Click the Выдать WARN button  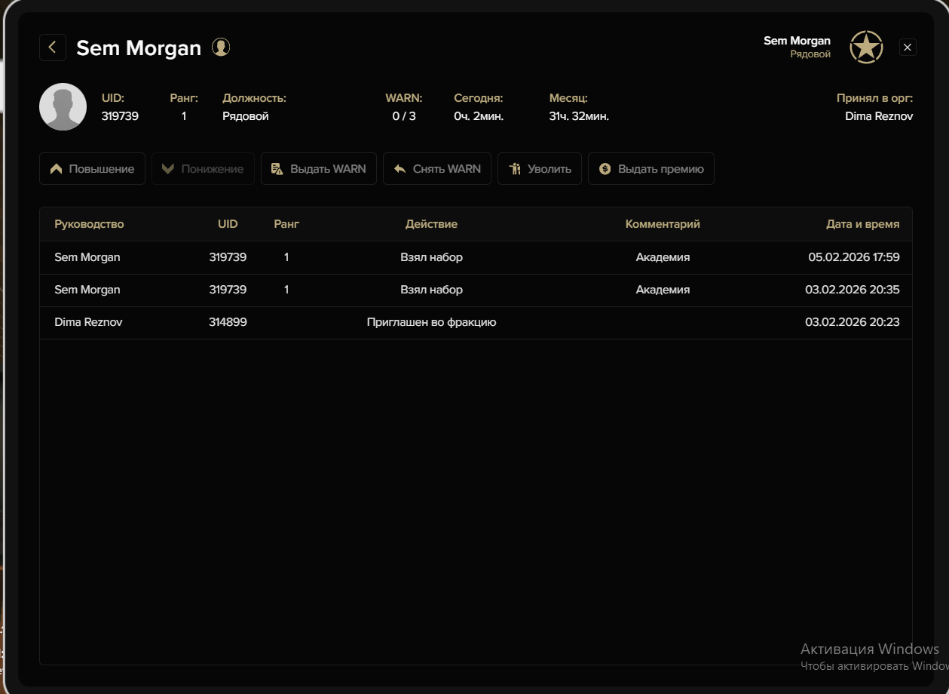(318, 169)
